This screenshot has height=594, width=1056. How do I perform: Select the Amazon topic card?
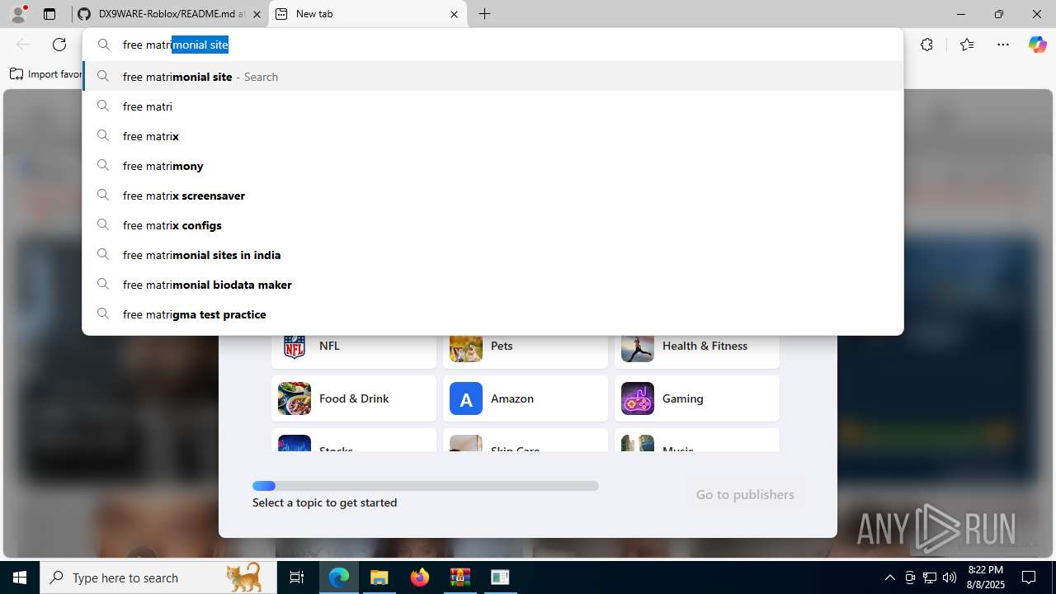tap(526, 398)
